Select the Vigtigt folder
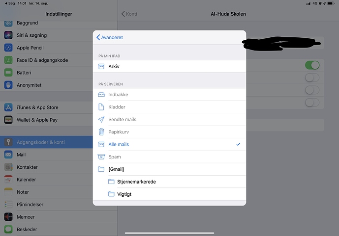The height and width of the screenshot is (236, 339). click(169, 194)
